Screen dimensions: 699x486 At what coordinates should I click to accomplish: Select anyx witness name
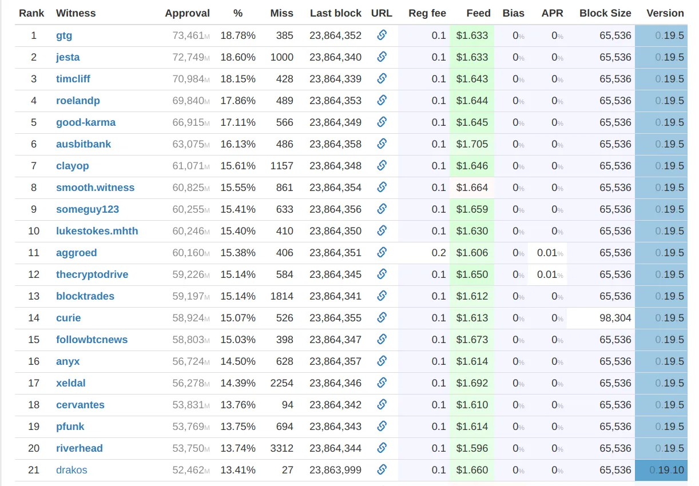tap(68, 361)
